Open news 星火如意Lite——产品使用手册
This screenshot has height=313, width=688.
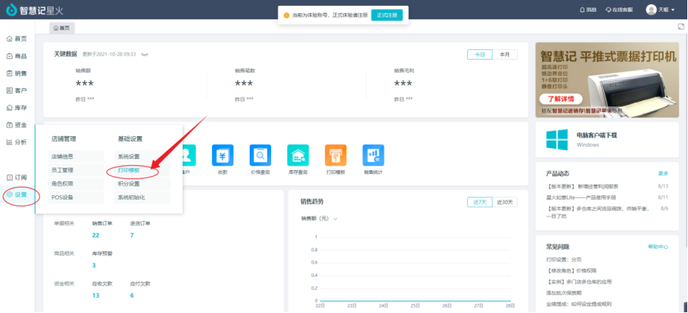[581, 197]
